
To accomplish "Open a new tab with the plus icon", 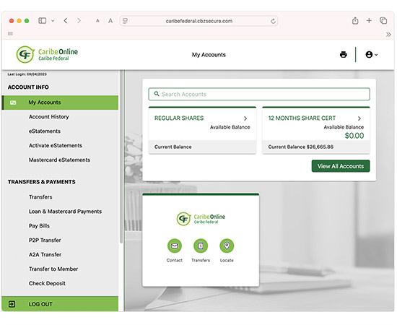I will click(x=369, y=21).
